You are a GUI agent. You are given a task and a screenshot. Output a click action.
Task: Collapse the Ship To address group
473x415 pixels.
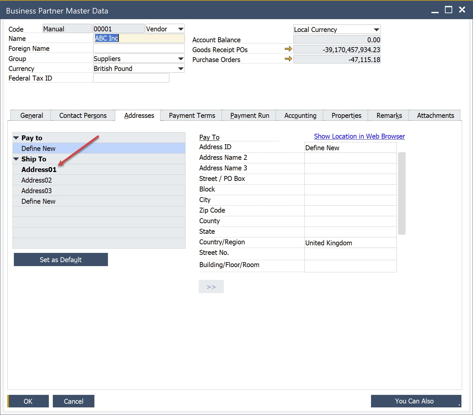(16, 159)
